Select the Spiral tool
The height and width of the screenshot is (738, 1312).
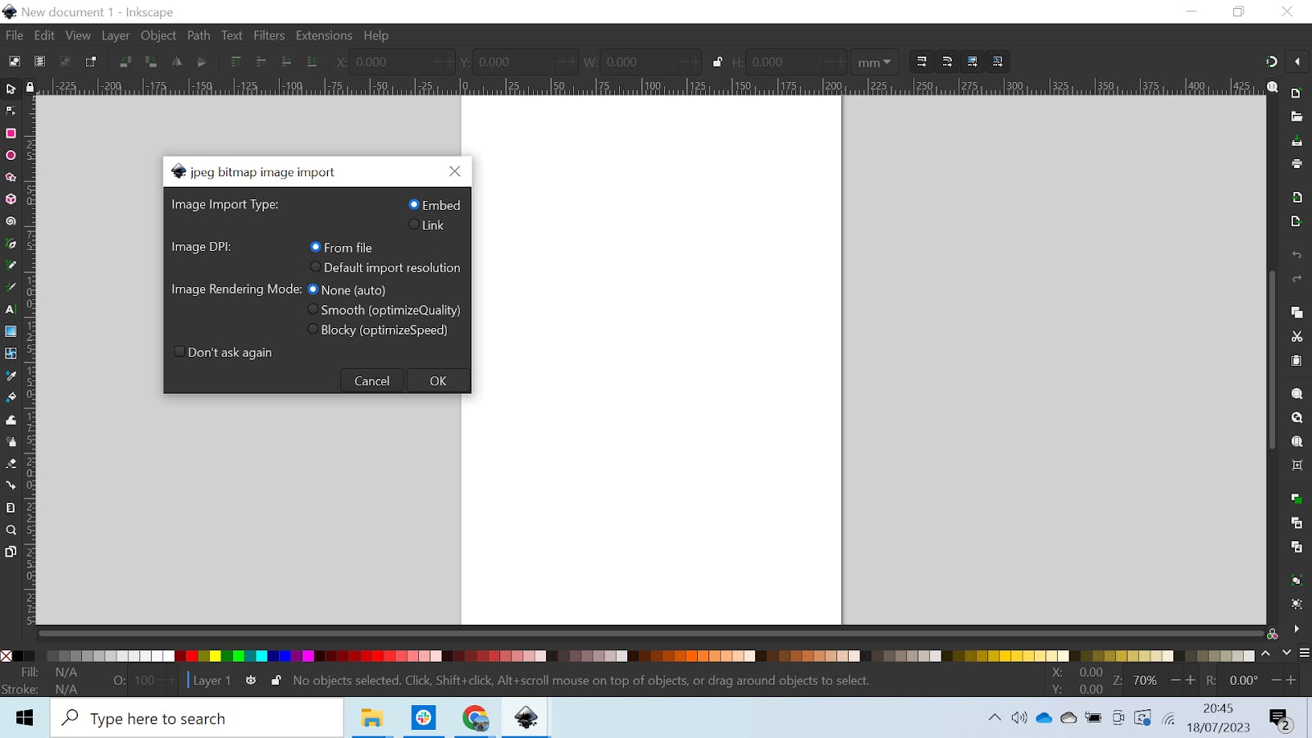tap(11, 221)
